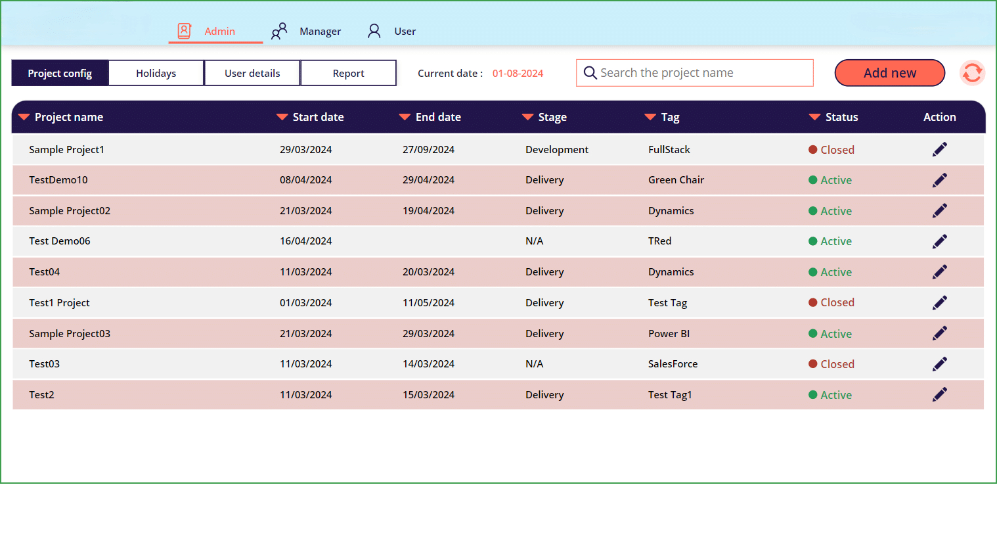Open the Report tab

pyautogui.click(x=348, y=72)
